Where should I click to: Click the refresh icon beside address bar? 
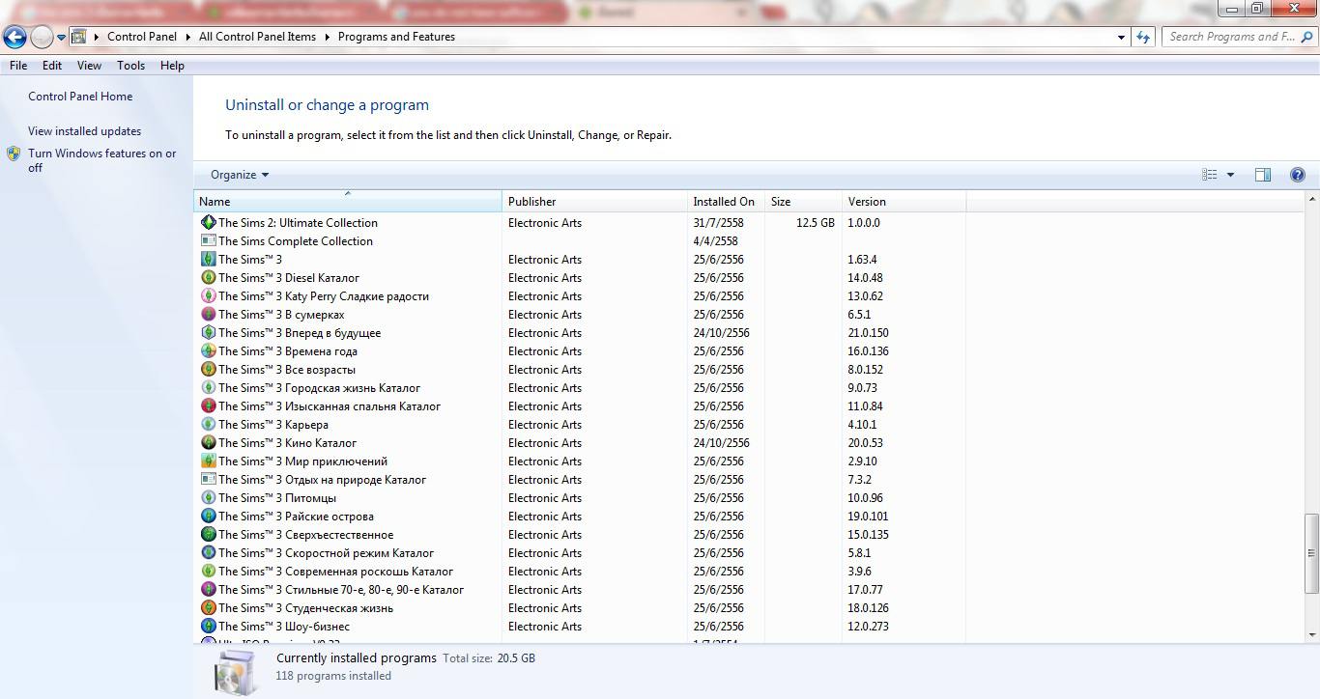pos(1143,37)
